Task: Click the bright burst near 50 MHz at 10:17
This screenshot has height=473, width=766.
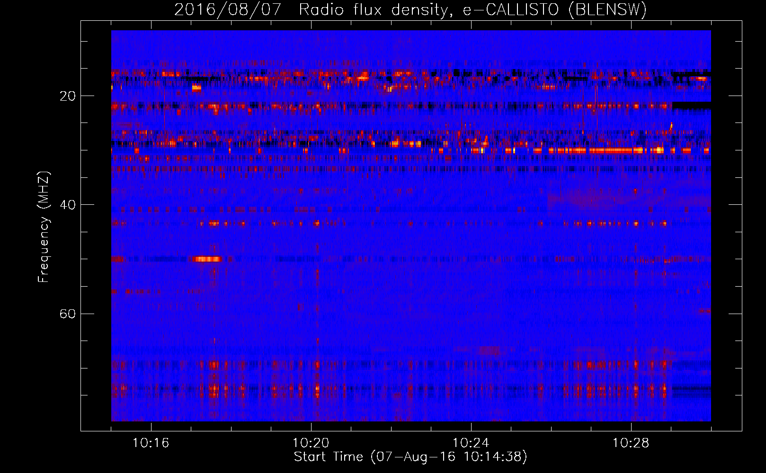Action: click(x=207, y=259)
